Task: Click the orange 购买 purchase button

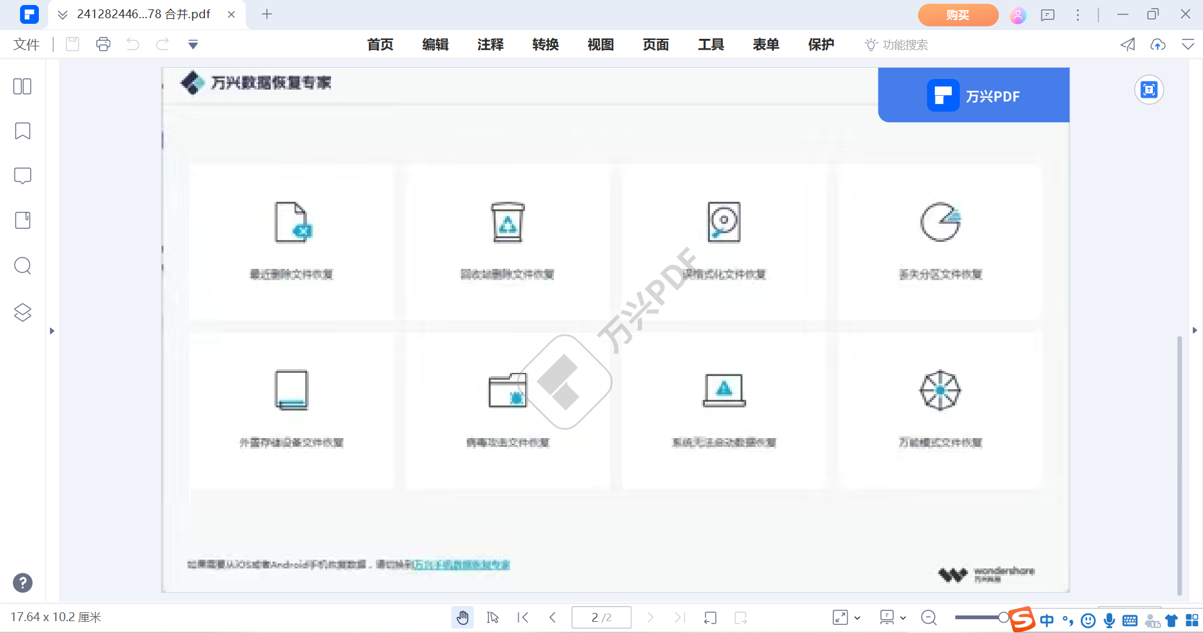Action: 957,14
